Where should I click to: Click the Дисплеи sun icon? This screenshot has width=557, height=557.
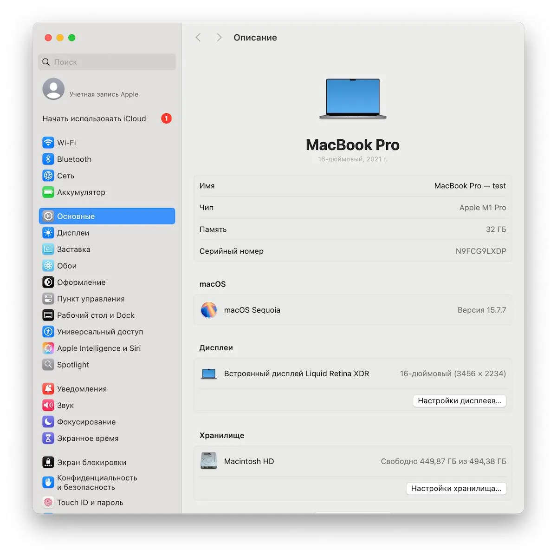[x=48, y=233]
